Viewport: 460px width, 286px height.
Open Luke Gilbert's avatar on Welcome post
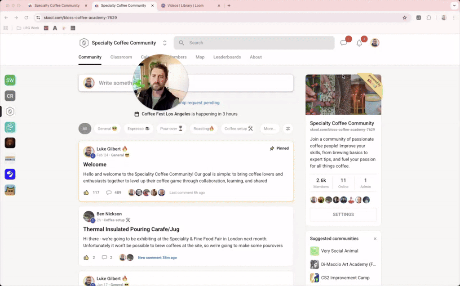point(88,152)
